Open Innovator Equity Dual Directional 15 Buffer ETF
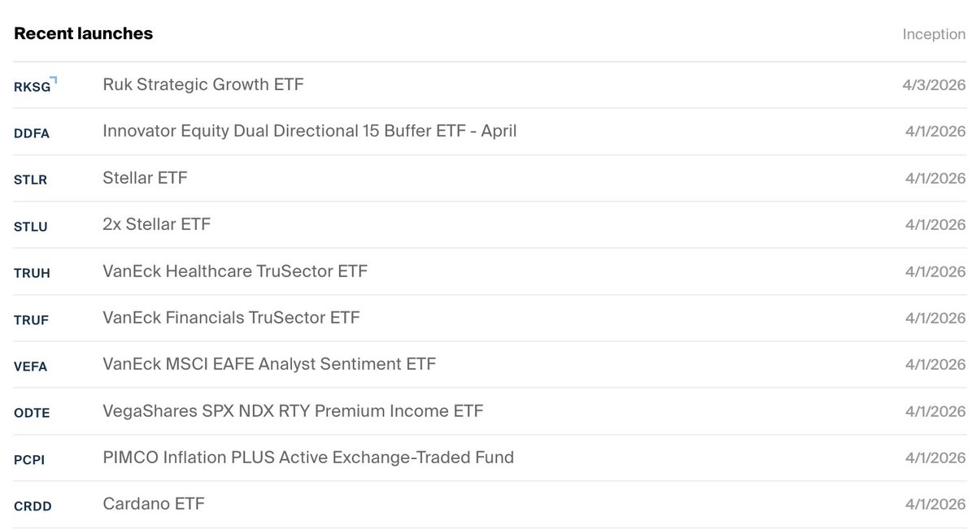The image size is (976, 529). (x=309, y=131)
